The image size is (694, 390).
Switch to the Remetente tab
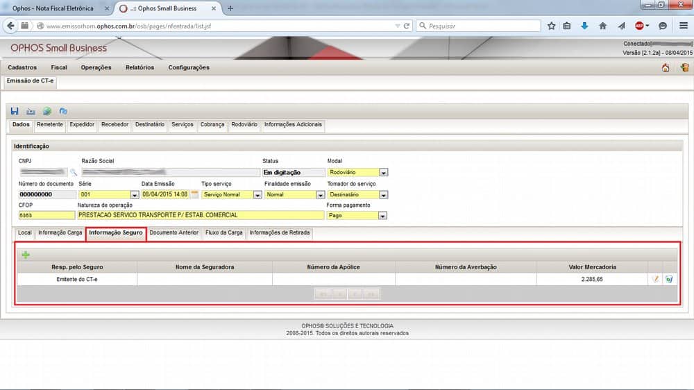[x=49, y=125]
